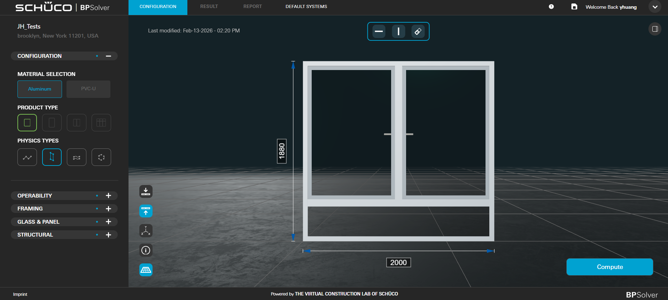Click the 2000 width dimension field

[x=398, y=262]
